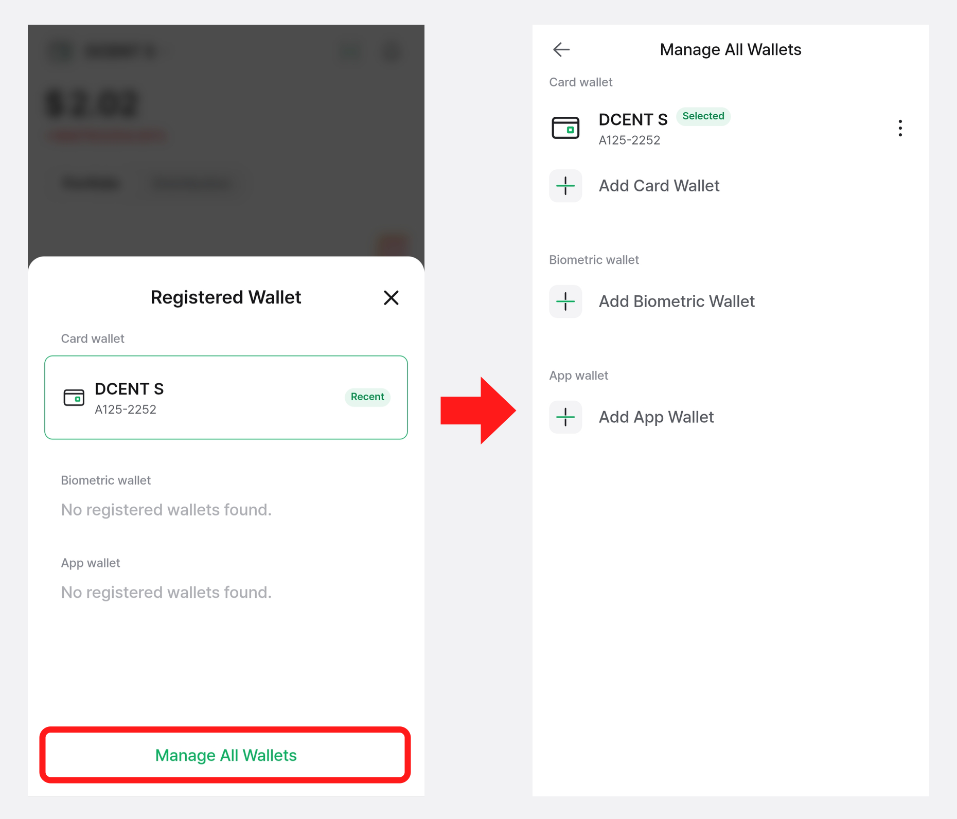Select the DCENT S card in Registered Wallet

point(226,397)
